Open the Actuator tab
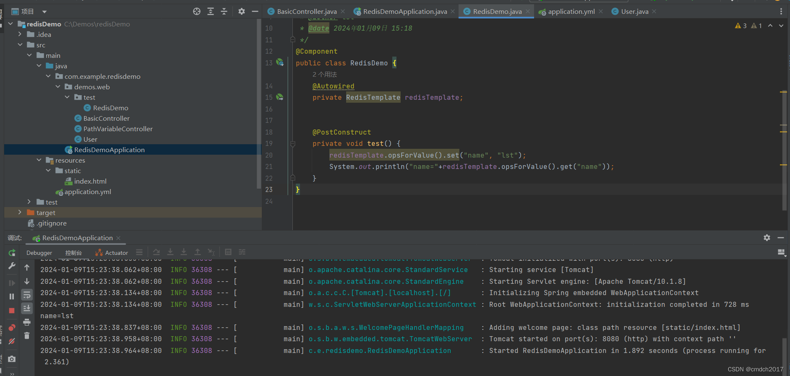Screen dimensions: 790x376 coord(112,253)
